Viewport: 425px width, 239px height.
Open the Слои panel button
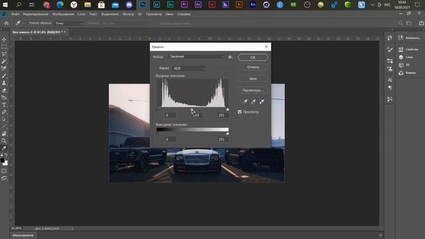point(406,57)
